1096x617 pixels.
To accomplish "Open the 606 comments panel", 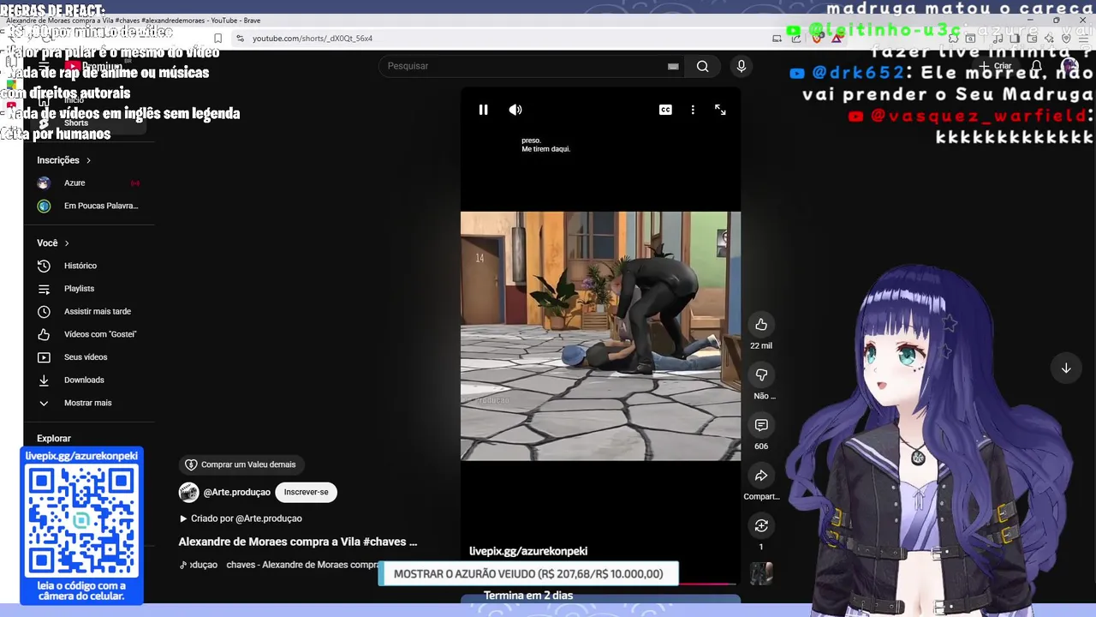I will tap(761, 425).
